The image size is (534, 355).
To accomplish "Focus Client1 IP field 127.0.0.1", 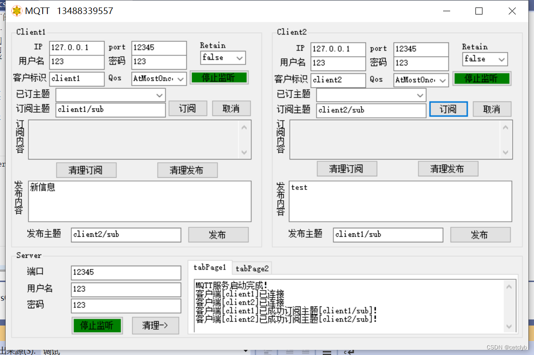I will [77, 48].
